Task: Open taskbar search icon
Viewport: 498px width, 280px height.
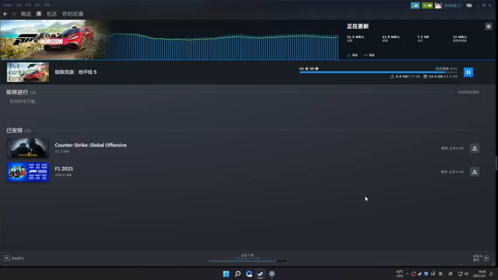Action: point(238,274)
